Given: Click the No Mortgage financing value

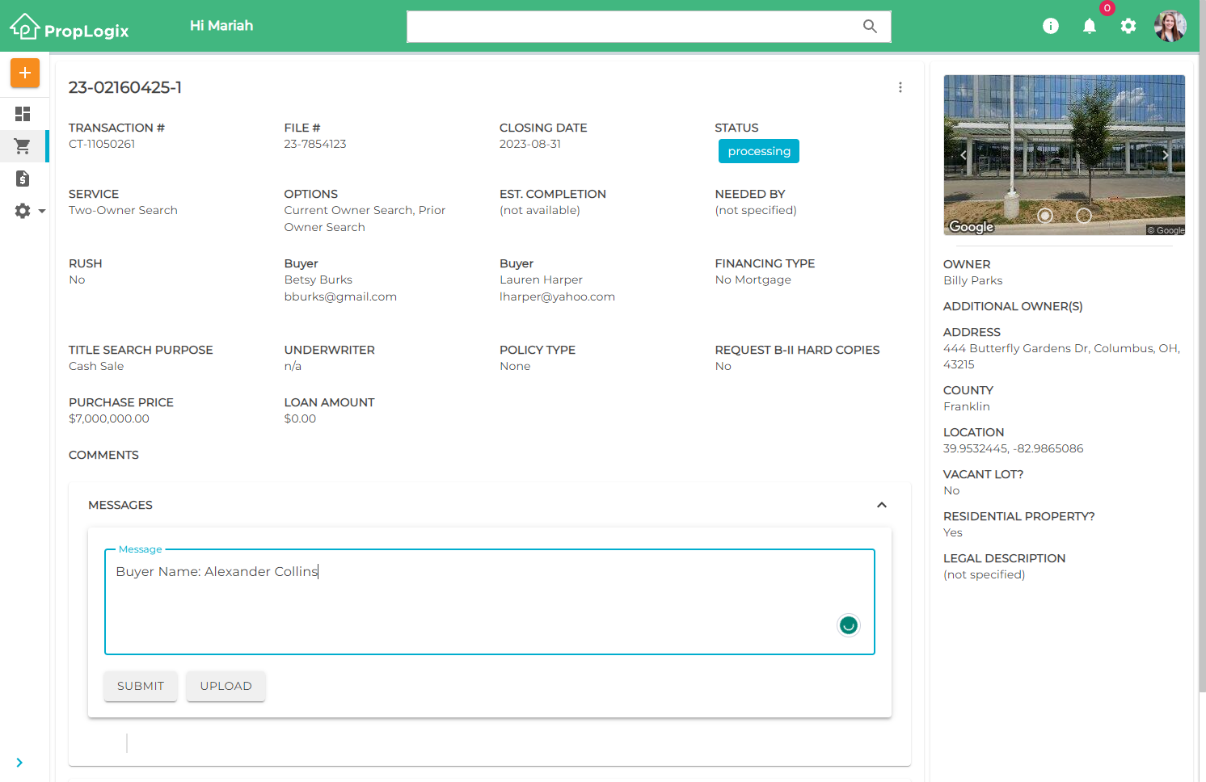Looking at the screenshot, I should point(753,280).
